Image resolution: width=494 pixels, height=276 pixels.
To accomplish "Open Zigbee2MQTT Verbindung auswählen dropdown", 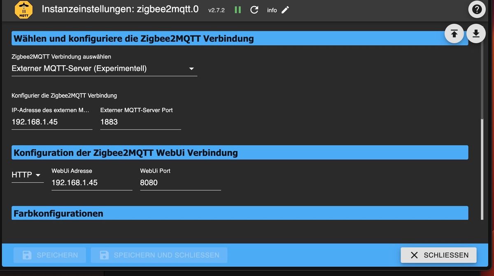I will tap(104, 69).
